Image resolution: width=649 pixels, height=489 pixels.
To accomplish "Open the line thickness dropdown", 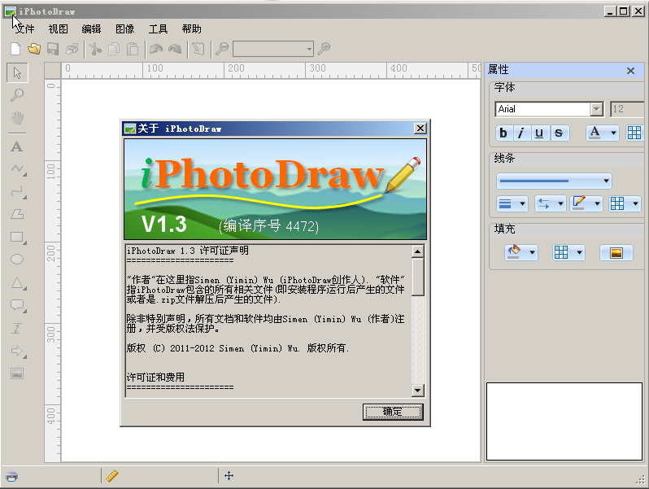I will pyautogui.click(x=512, y=203).
